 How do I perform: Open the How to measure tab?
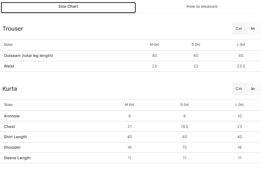click(202, 7)
